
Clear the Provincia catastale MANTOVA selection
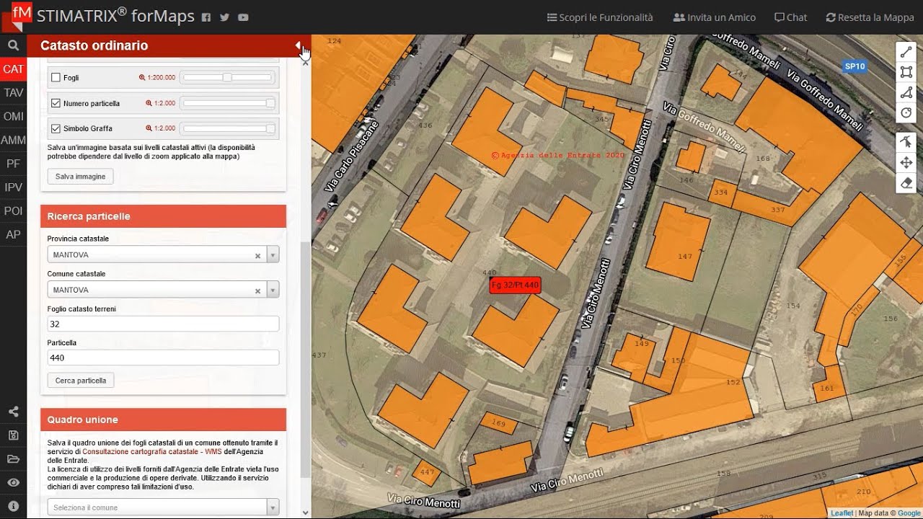[x=257, y=255]
